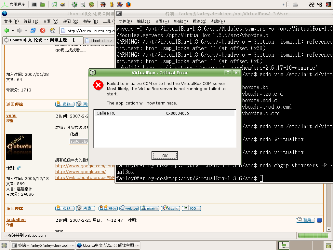The height and width of the screenshot is (250, 333).
Task: Click yohu's ICQ button
Action: [x=192, y=208]
